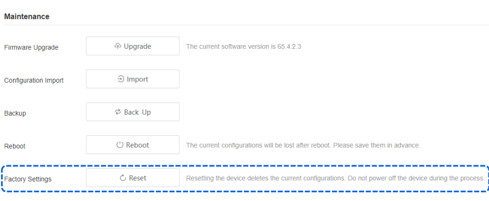Restore factory settings with Reset button
The height and width of the screenshot is (201, 489).
tap(133, 178)
